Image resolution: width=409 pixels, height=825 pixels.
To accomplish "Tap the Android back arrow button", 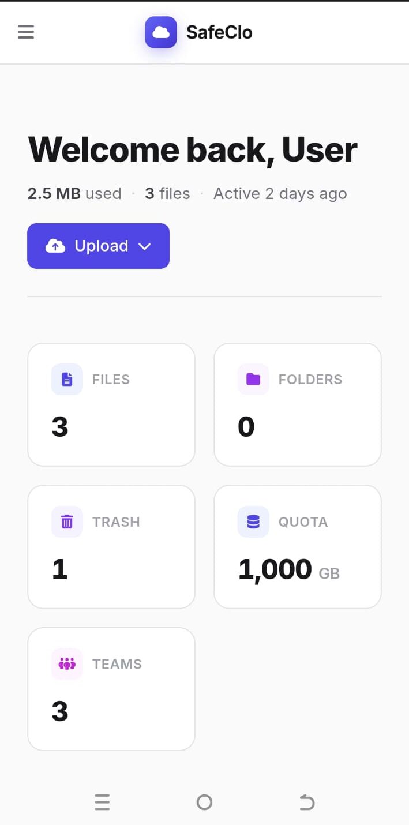I will pos(307,802).
